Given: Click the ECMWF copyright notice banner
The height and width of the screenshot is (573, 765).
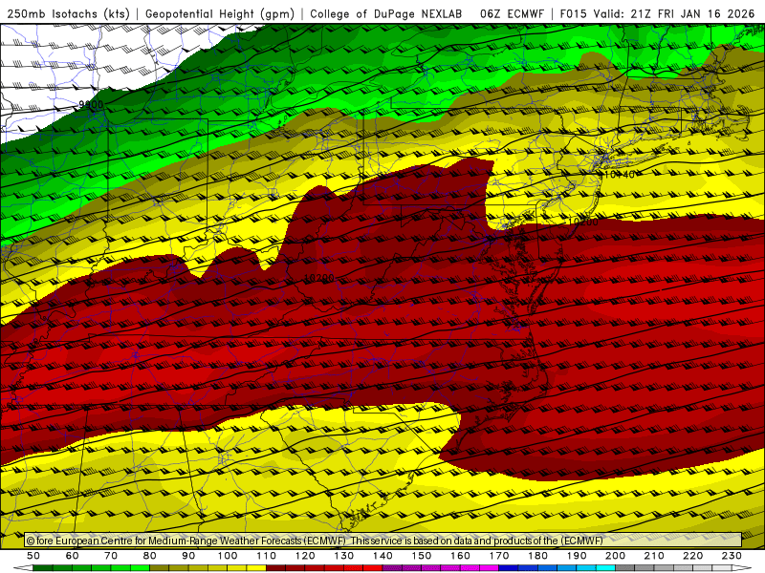Looking at the screenshot, I should pos(383,541).
